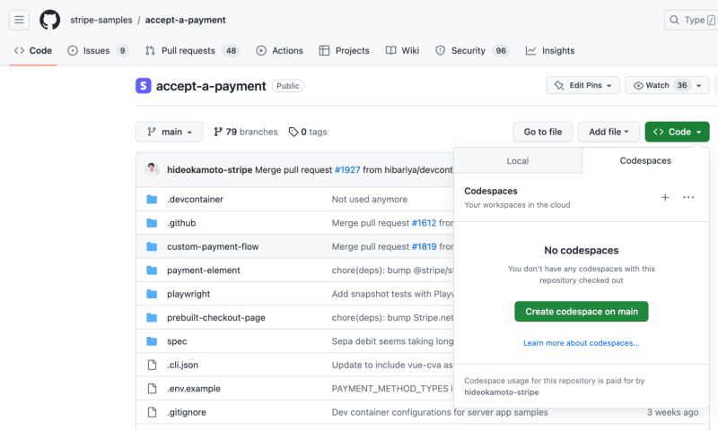Viewport: 718px width, 430px height.
Task: View the 79 branches link
Action: (246, 132)
